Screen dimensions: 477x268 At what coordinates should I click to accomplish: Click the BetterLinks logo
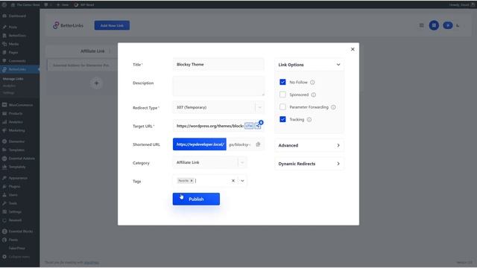[68, 25]
